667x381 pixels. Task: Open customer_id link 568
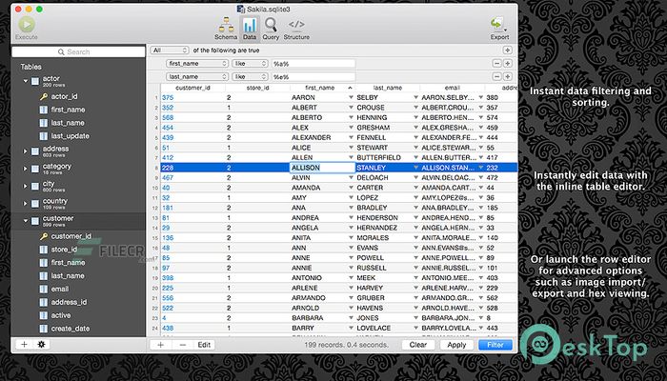[x=168, y=117]
